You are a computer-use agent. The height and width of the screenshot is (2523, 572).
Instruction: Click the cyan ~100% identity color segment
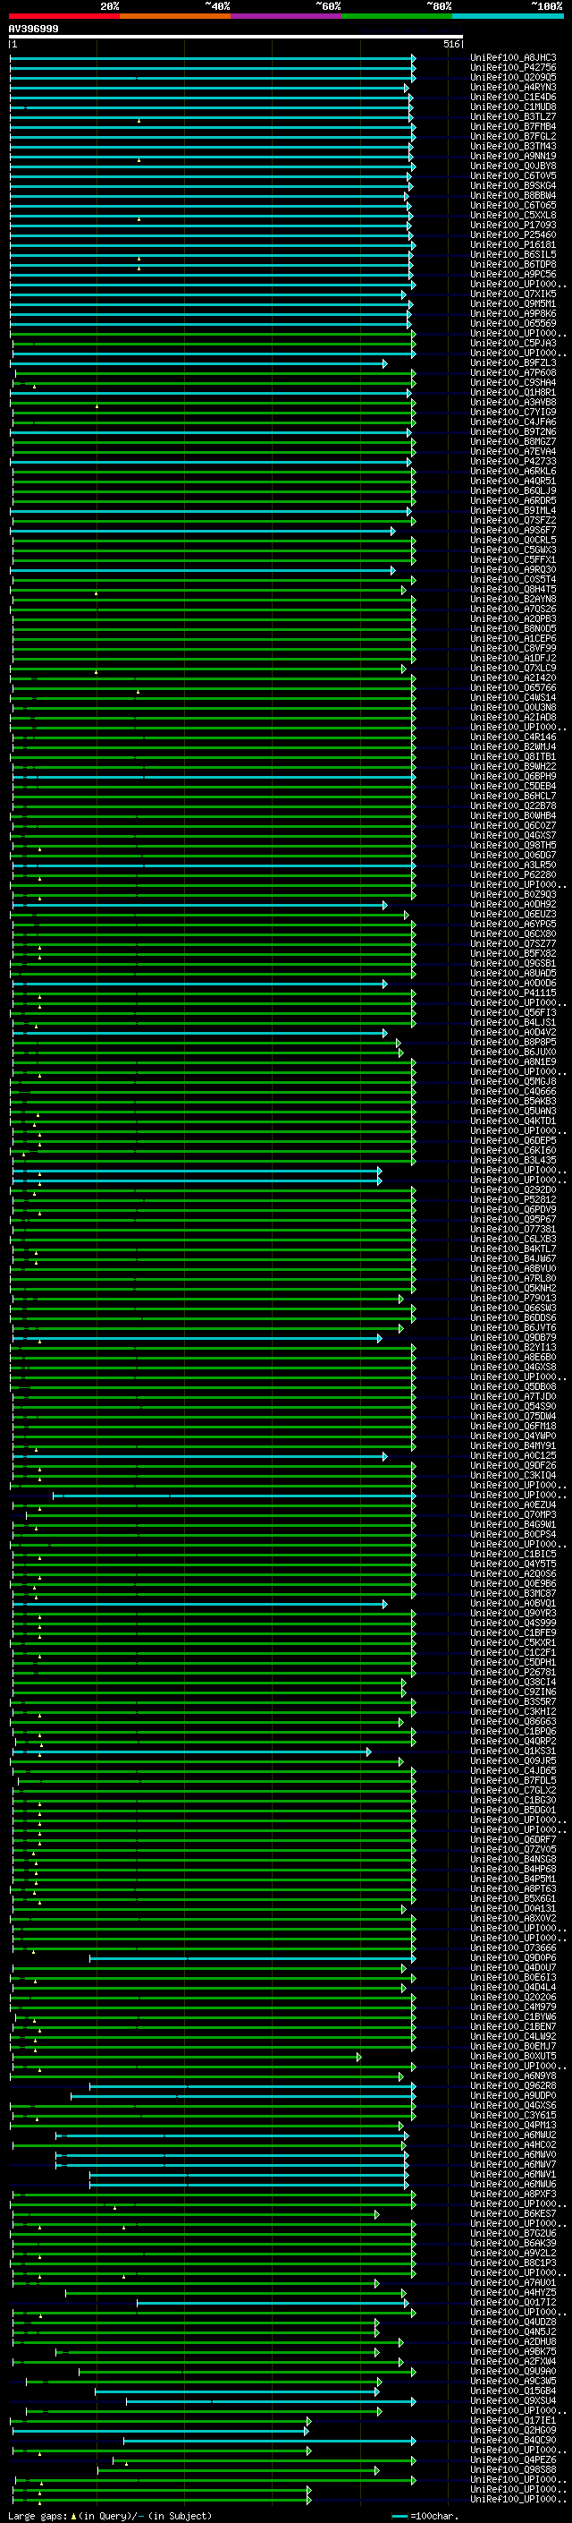(508, 16)
